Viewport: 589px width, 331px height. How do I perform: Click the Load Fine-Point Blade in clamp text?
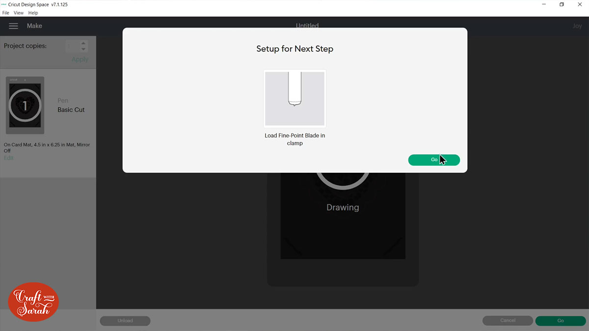[294, 139]
